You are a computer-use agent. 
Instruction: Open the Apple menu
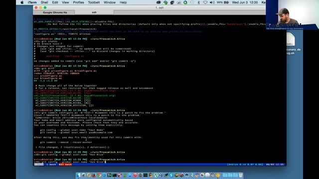[x=22, y=2]
